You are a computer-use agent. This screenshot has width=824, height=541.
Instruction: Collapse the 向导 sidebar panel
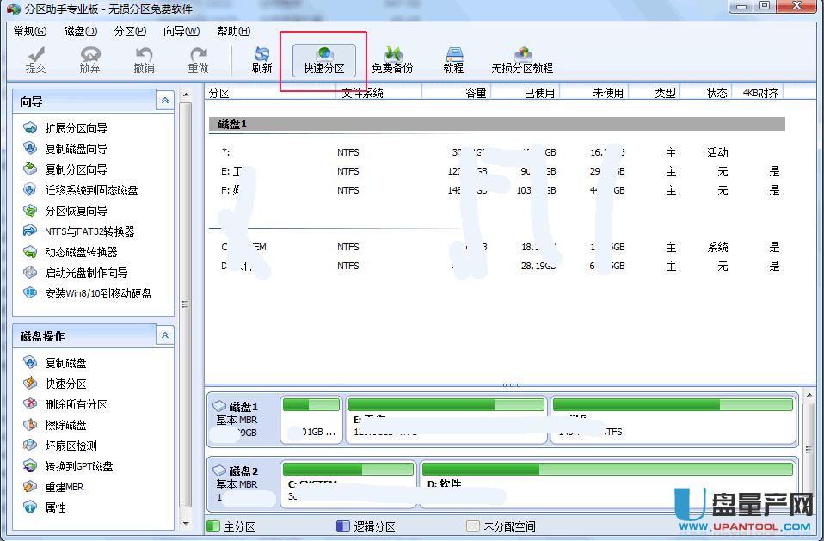(x=164, y=100)
